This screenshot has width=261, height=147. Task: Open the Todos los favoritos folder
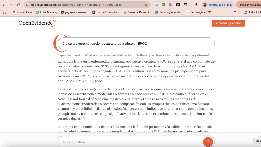click(252, 12)
